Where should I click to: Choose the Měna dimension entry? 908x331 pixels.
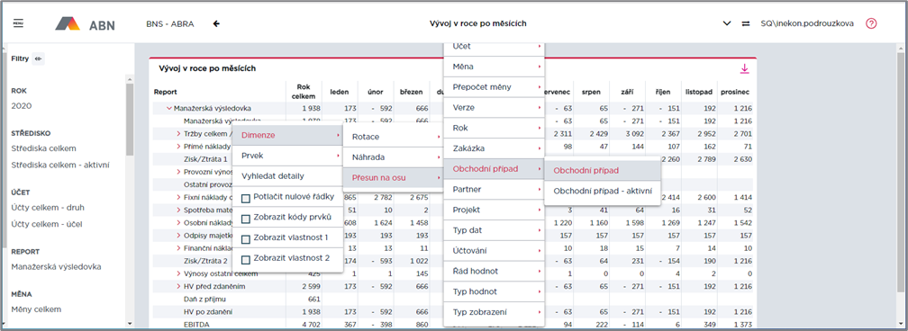[x=494, y=67]
